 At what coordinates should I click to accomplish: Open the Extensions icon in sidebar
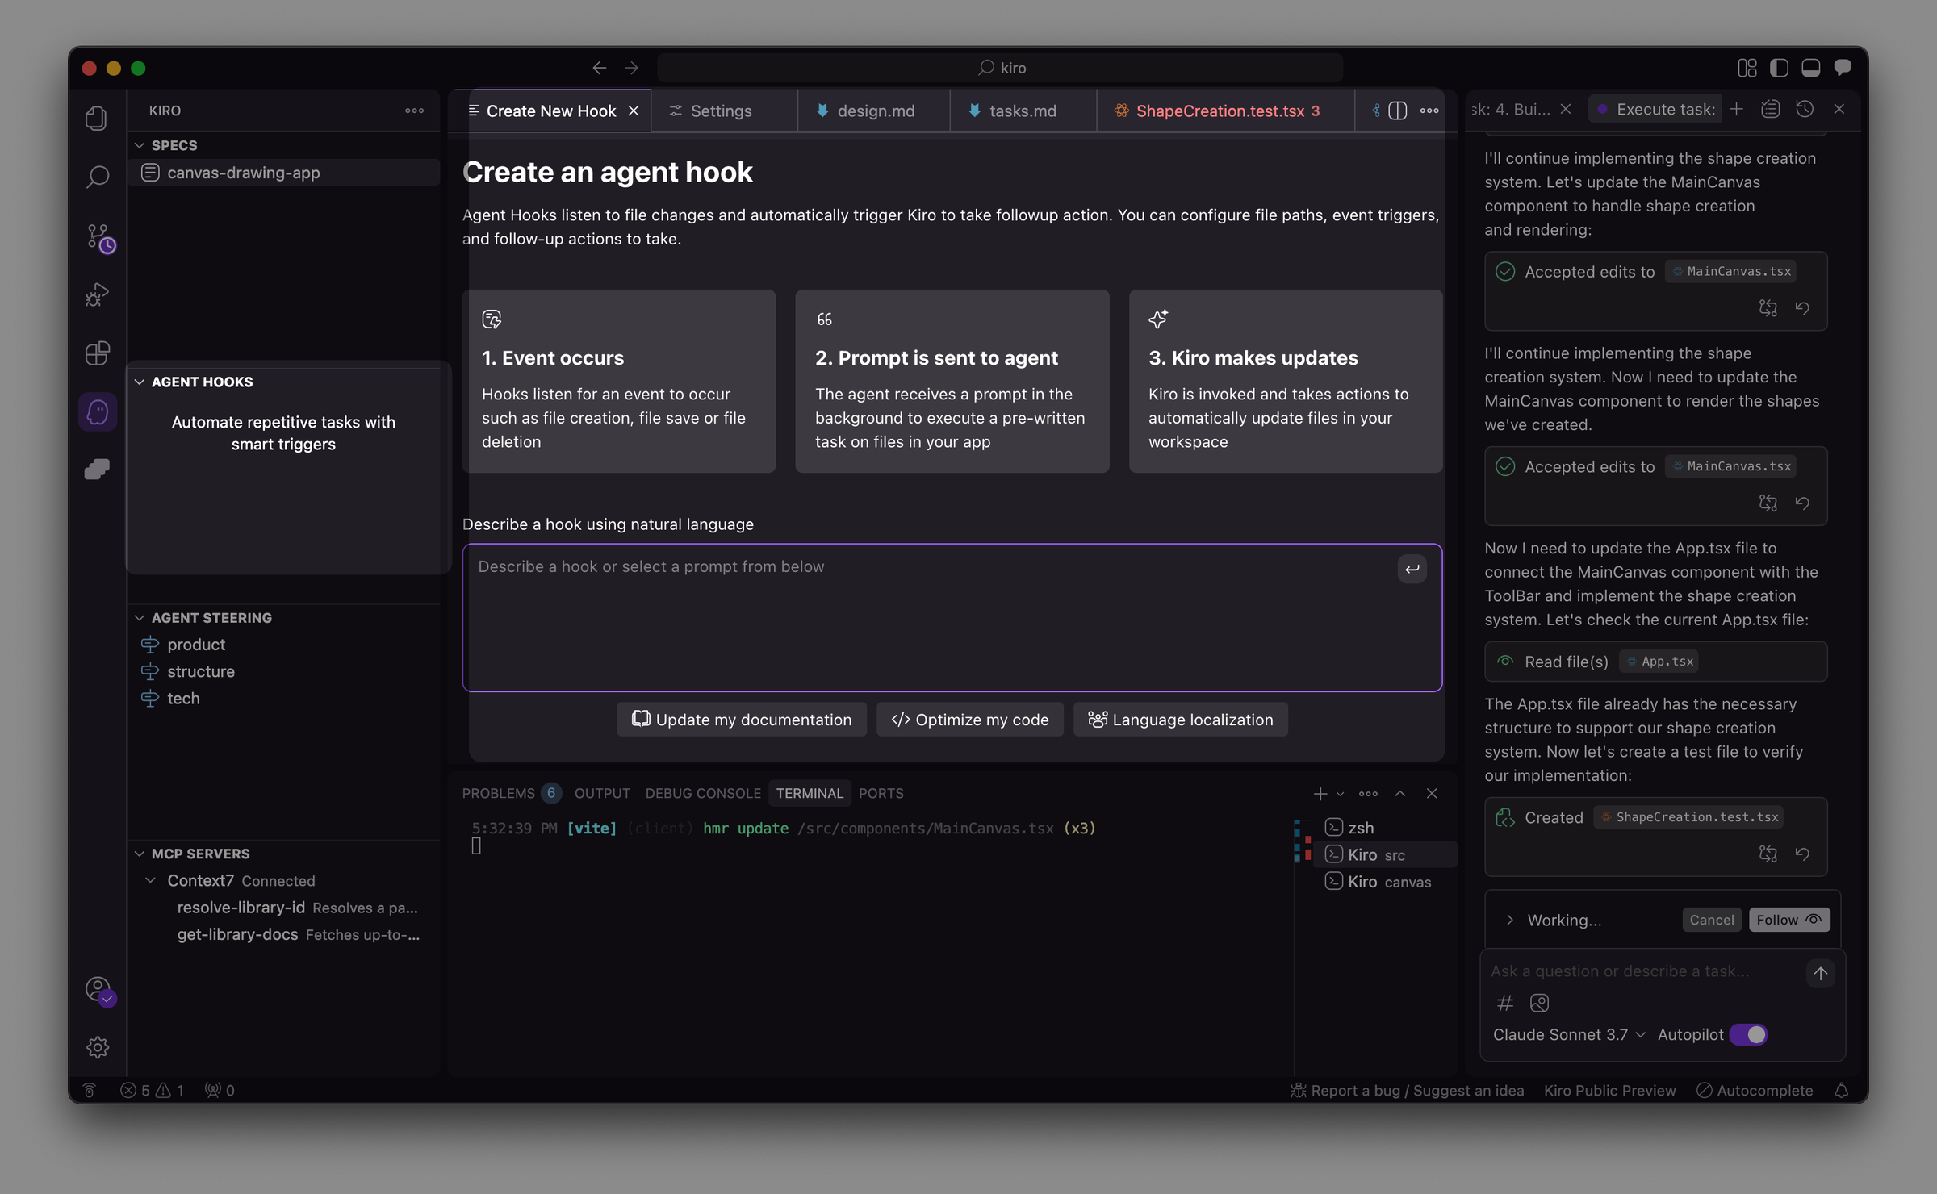(x=97, y=353)
